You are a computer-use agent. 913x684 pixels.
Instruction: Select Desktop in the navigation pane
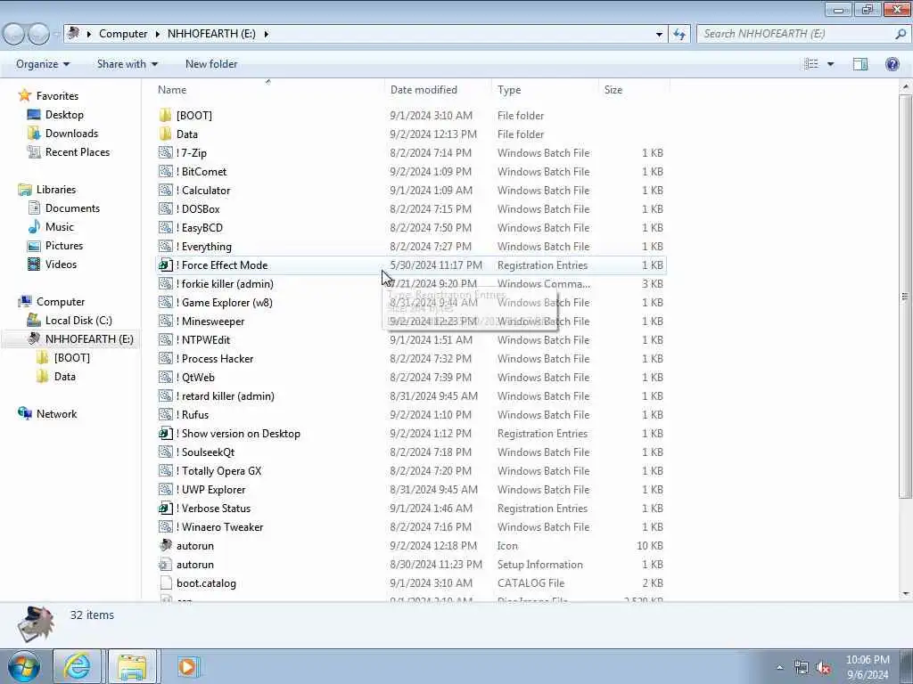tap(64, 115)
